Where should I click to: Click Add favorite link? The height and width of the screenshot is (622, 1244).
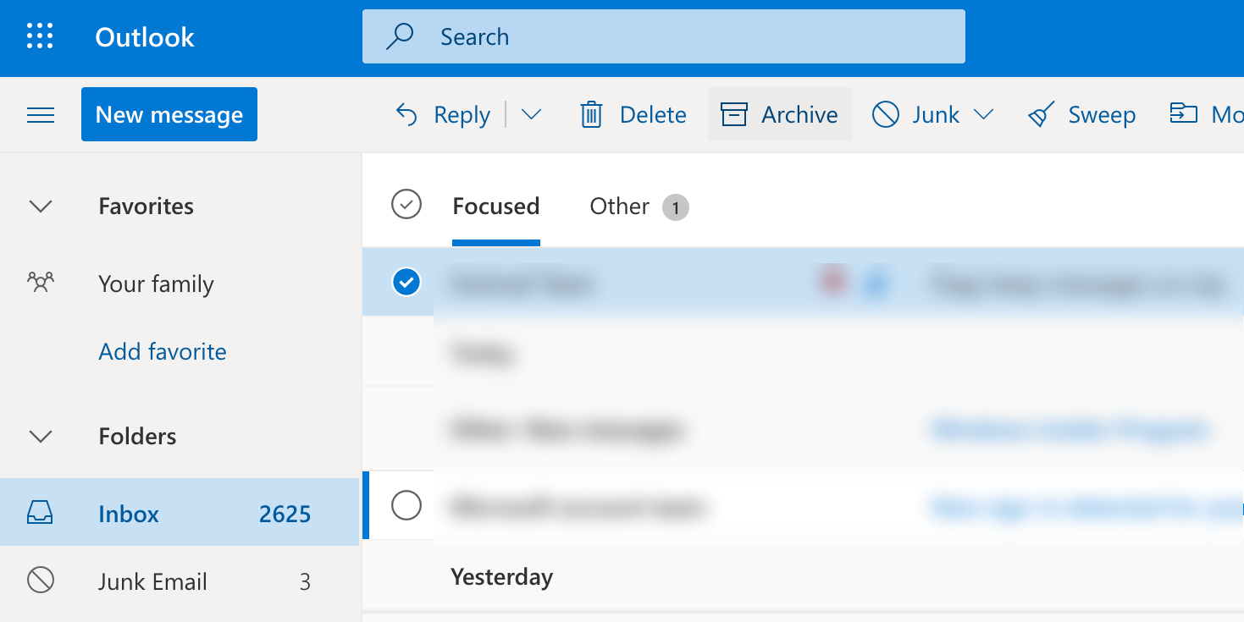[x=162, y=350]
